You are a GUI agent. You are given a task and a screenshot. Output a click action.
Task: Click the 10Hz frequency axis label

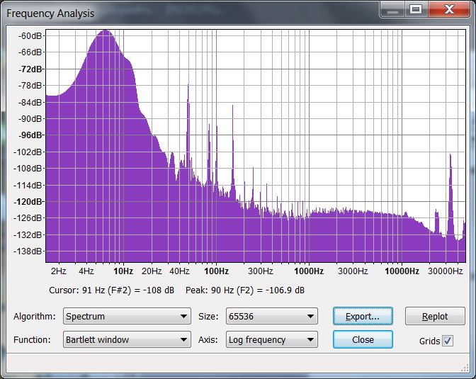[123, 271]
